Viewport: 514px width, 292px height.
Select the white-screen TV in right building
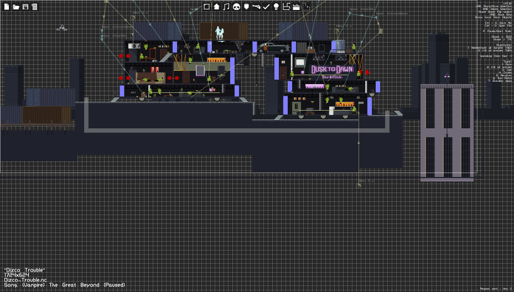(300, 62)
